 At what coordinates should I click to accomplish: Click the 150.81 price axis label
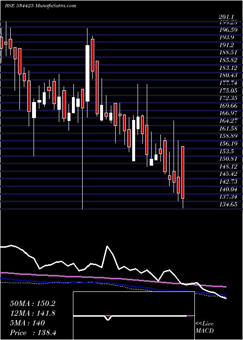(x=229, y=159)
